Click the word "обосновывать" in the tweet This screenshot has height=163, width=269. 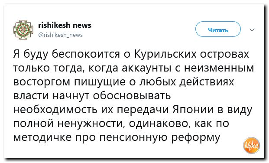tap(132, 95)
